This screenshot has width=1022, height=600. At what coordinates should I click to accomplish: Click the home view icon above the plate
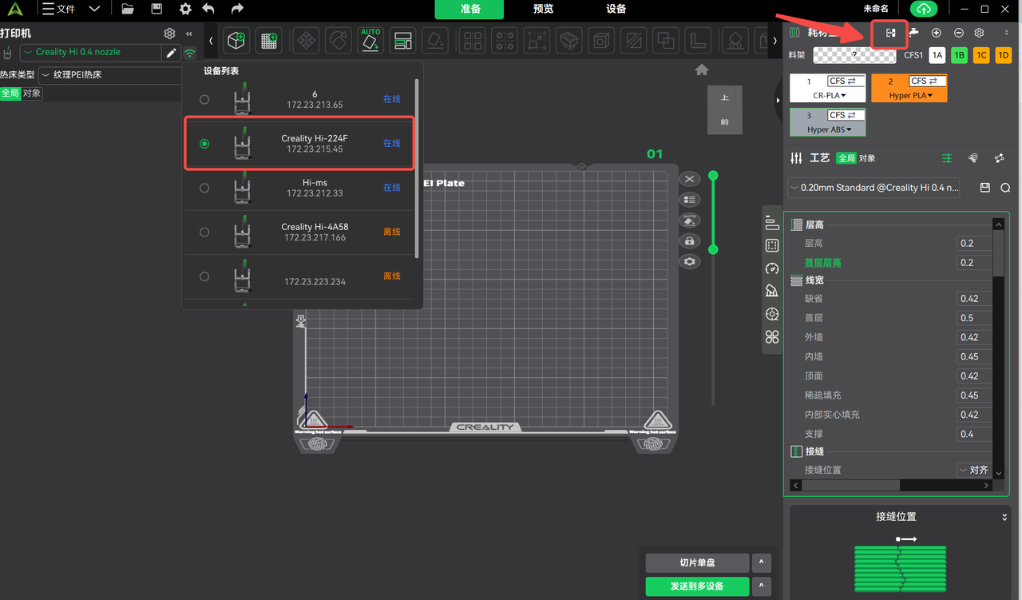click(702, 70)
